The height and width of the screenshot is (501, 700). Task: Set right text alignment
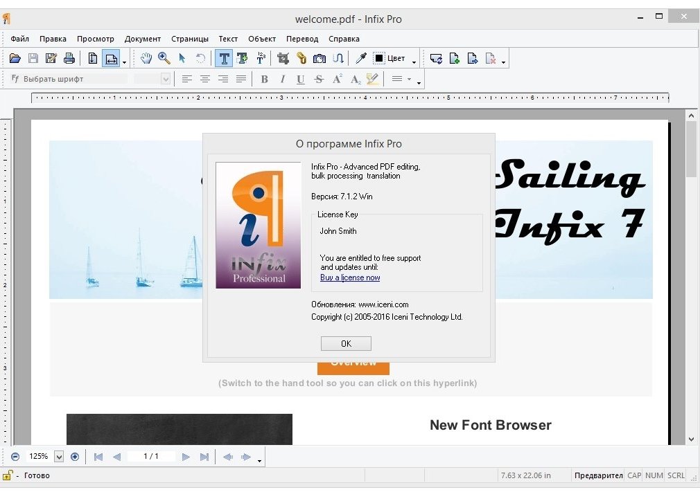[223, 80]
